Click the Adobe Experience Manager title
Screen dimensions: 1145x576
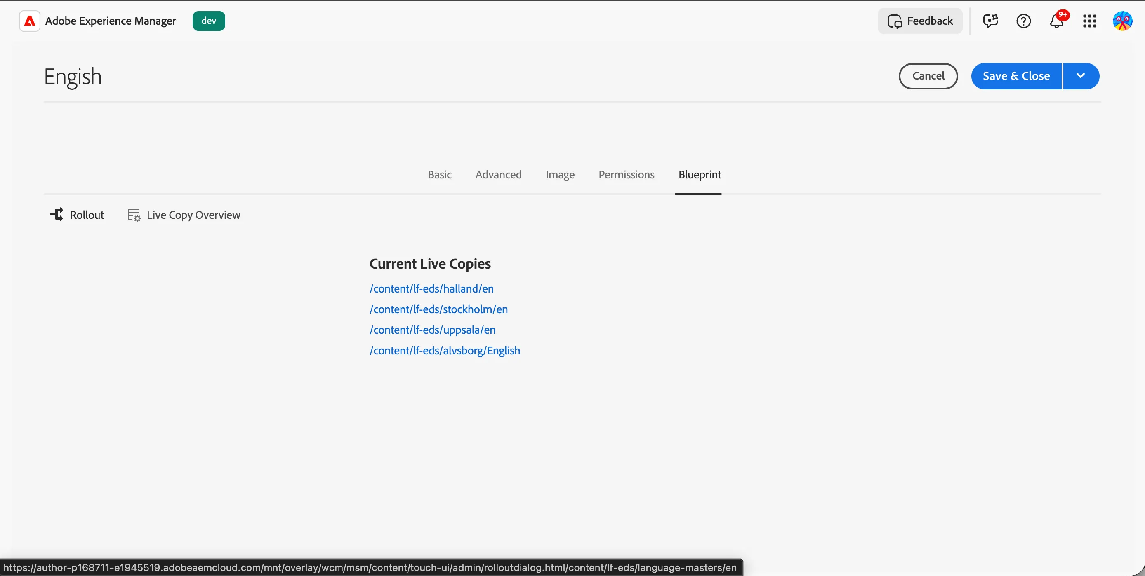[111, 21]
